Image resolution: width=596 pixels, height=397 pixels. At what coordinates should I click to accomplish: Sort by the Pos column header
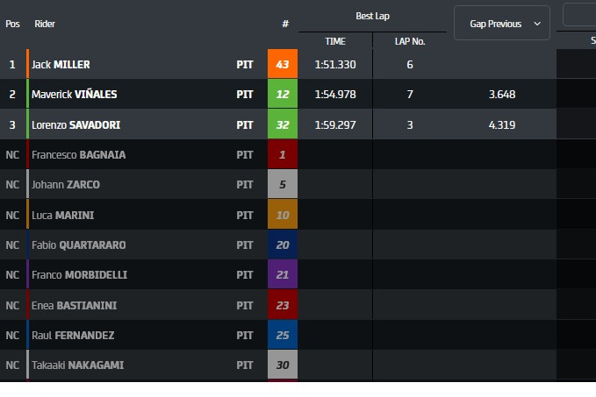click(12, 24)
